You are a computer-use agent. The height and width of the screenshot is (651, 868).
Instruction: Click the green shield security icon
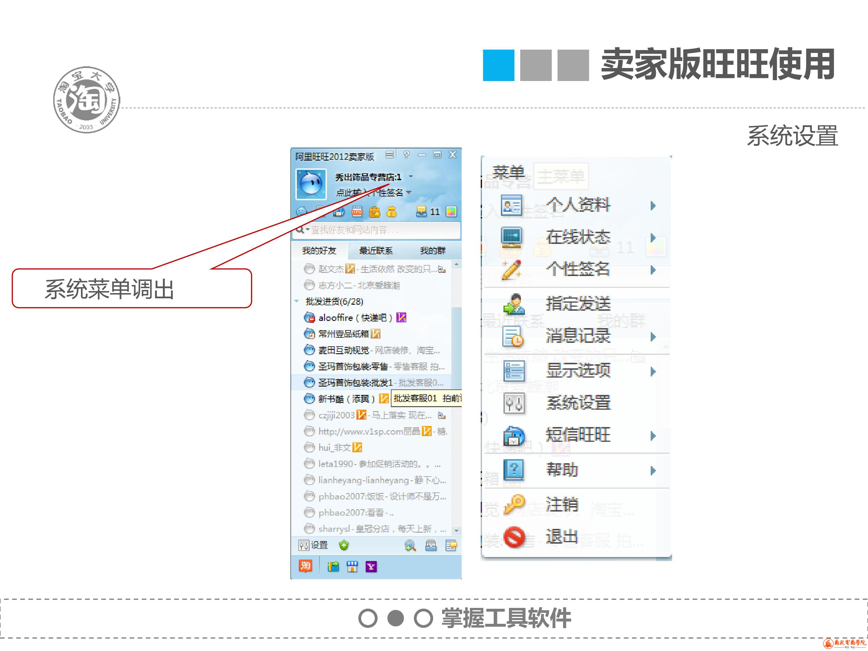(344, 545)
